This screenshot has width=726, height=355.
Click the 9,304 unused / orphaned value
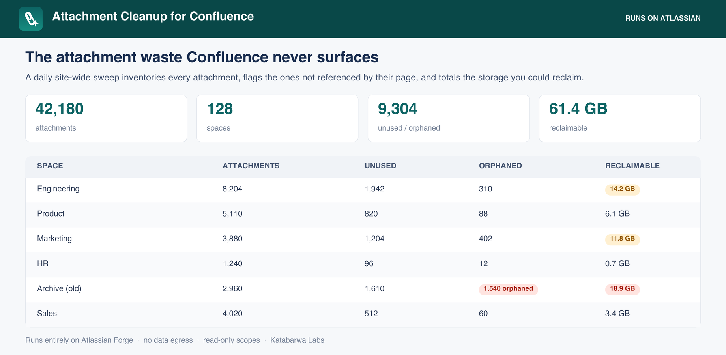click(x=397, y=109)
